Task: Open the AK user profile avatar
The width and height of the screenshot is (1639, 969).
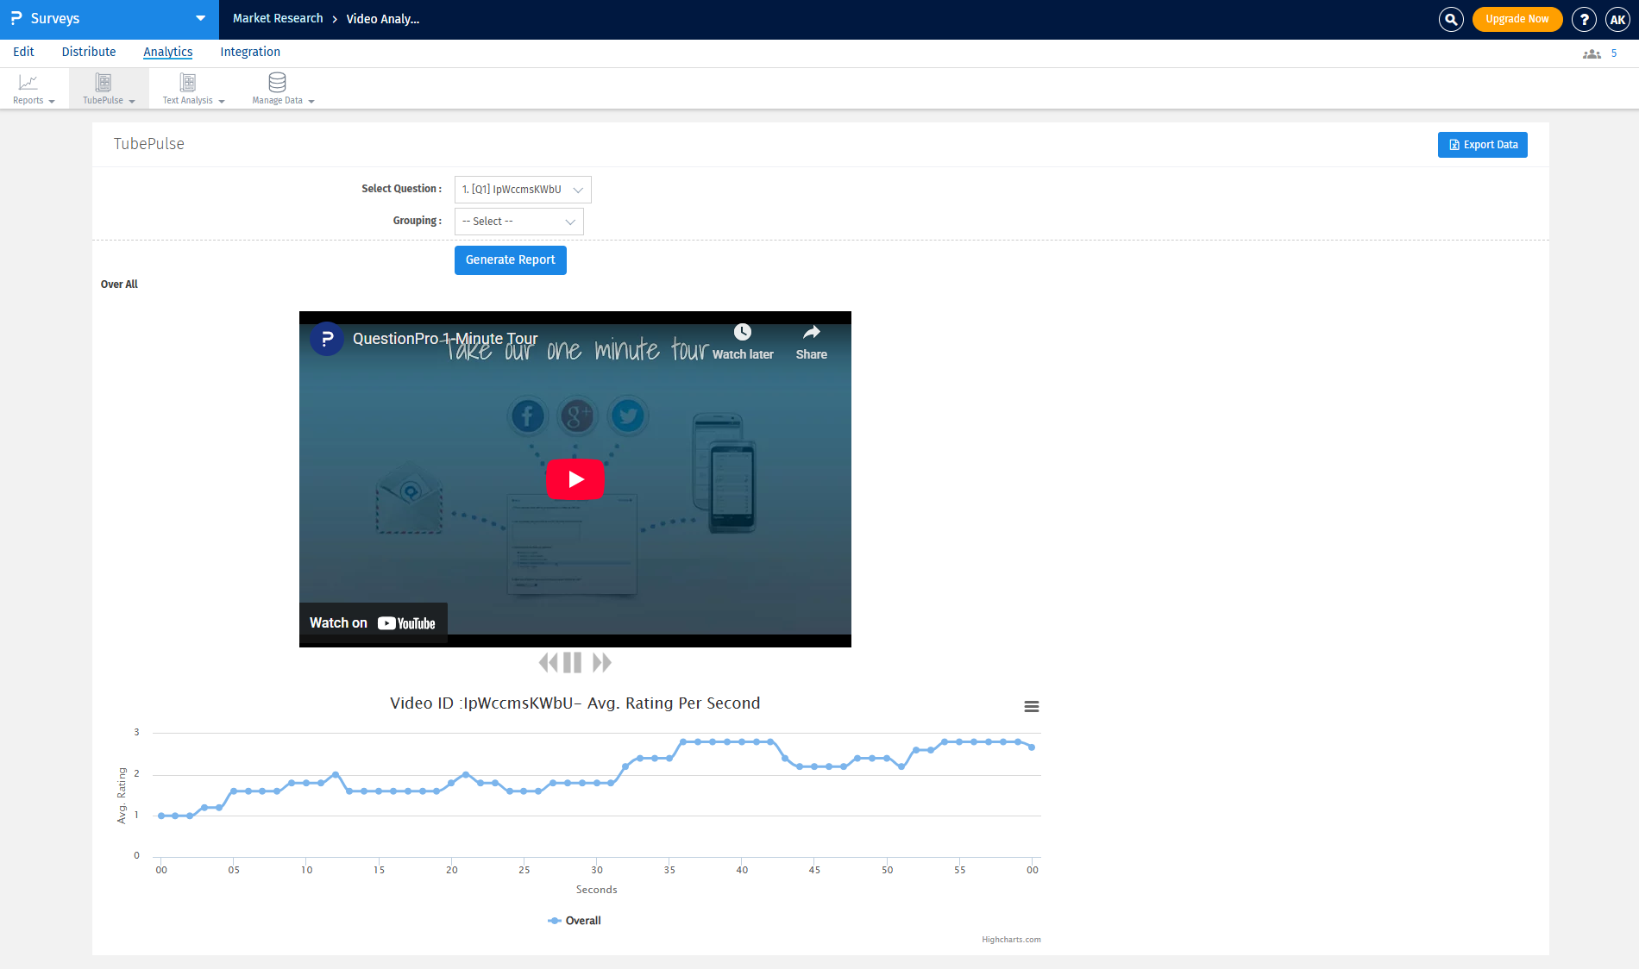Action: [x=1617, y=19]
